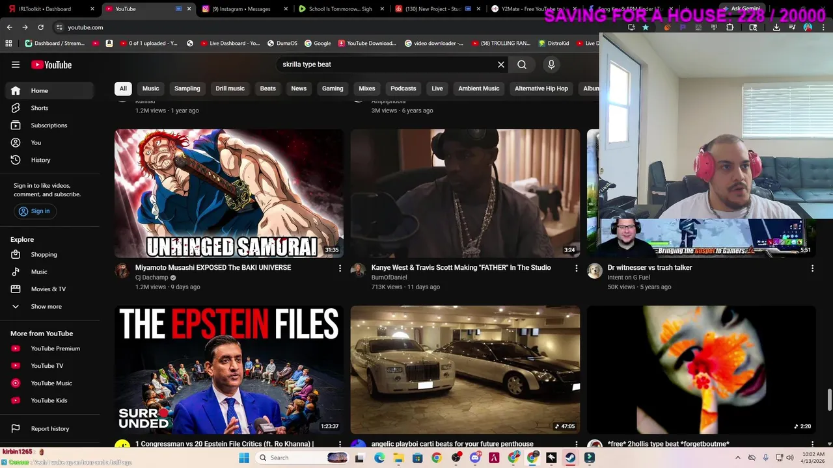Expand Show more in the sidebar
The image size is (833, 468).
tap(50, 307)
